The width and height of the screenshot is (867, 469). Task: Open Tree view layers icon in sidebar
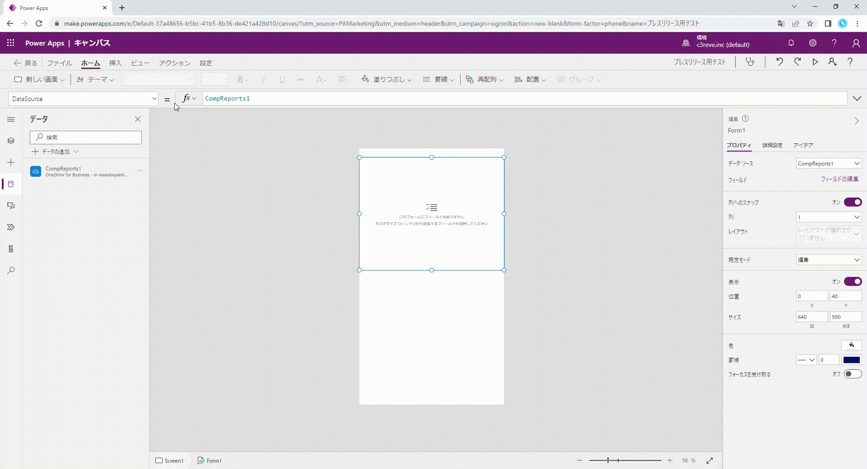[11, 141]
